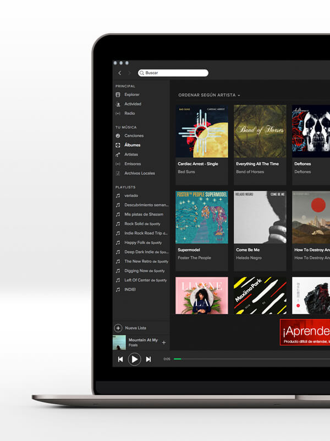330x441 pixels.
Task: Open Digging Now de Spotify playlist
Action: pyautogui.click(x=145, y=271)
